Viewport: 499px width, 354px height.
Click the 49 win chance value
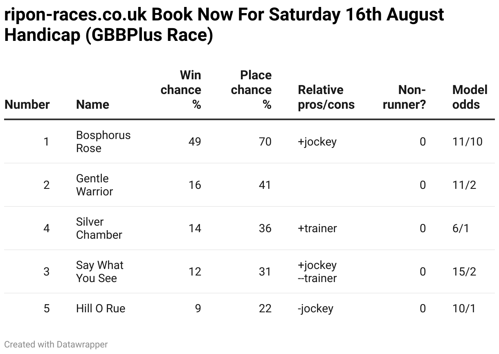195,142
